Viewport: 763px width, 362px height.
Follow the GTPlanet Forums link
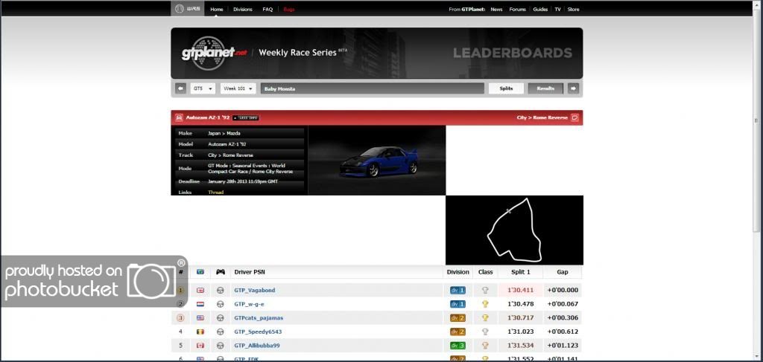[518, 9]
